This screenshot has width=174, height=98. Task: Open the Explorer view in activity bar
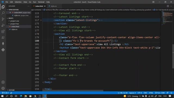coord(3,7)
